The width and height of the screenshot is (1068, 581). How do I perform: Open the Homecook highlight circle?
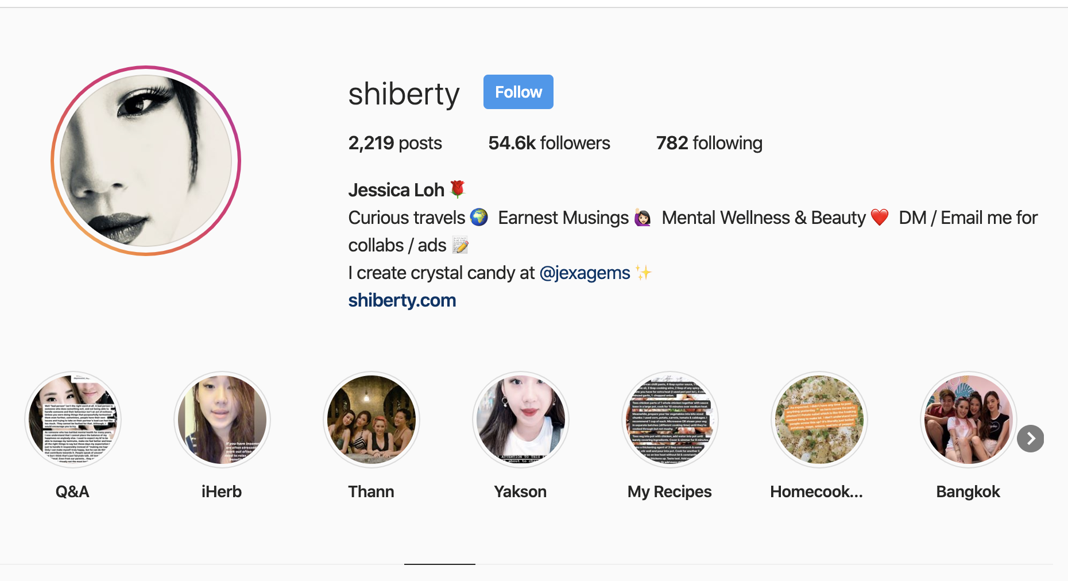point(819,420)
